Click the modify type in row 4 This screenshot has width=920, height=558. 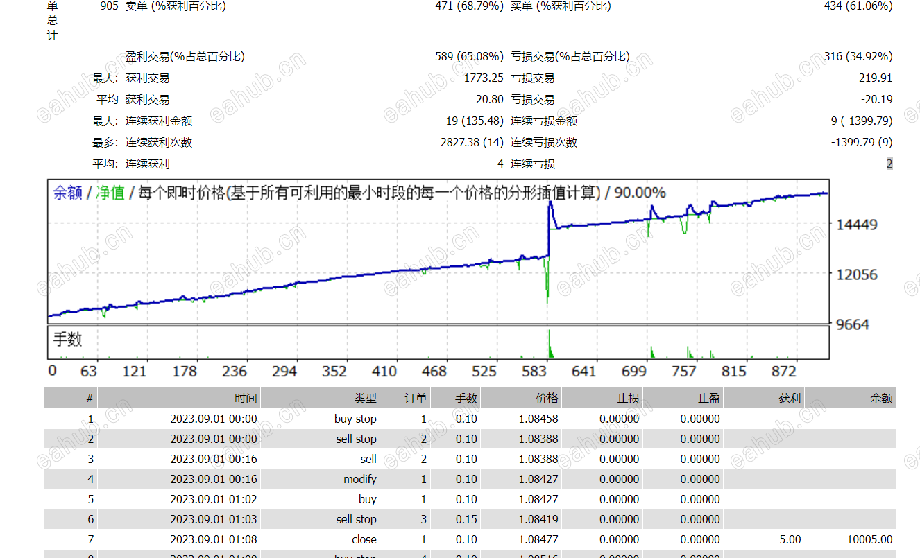pyautogui.click(x=360, y=479)
